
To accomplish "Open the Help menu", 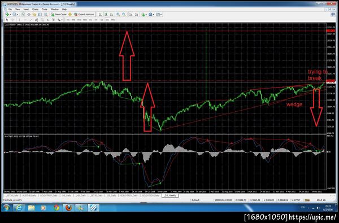I will (x=64, y=9).
